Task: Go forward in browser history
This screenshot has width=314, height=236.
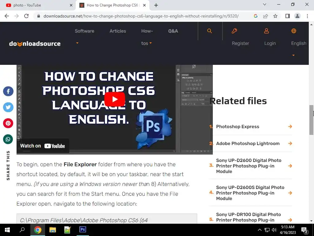Action: pyautogui.click(x=17, y=16)
